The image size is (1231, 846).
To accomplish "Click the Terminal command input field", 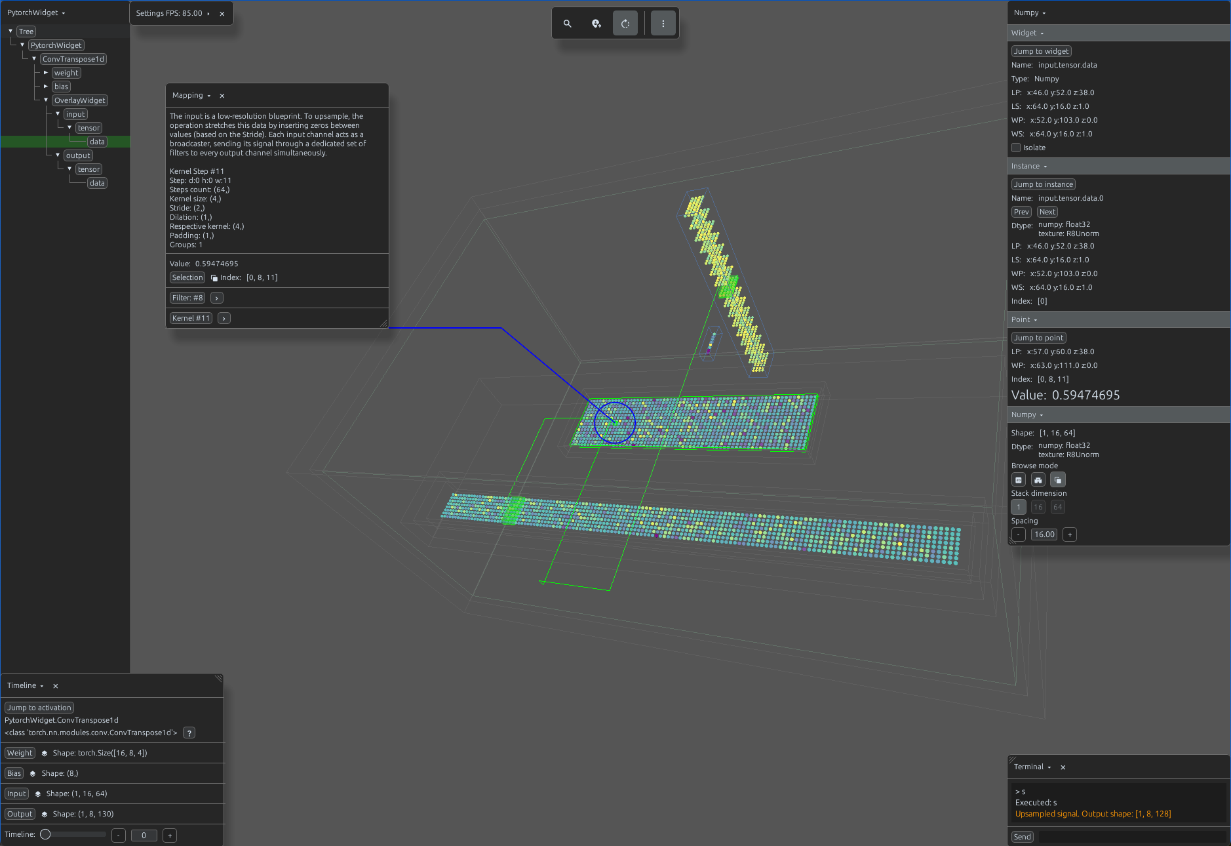I will coord(1132,837).
